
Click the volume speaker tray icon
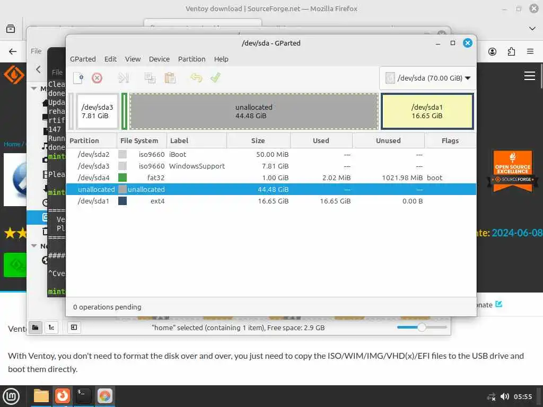[x=505, y=396]
